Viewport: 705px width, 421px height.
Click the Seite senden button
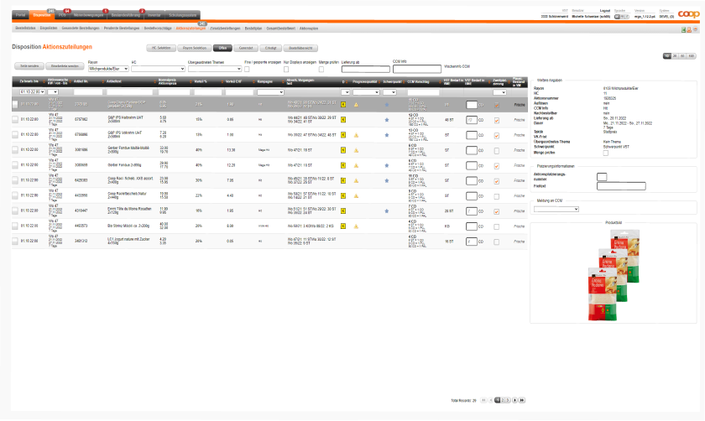pos(29,66)
